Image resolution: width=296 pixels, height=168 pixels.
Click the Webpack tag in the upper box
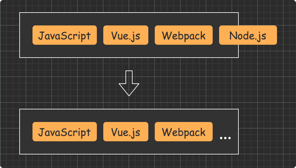(x=183, y=35)
